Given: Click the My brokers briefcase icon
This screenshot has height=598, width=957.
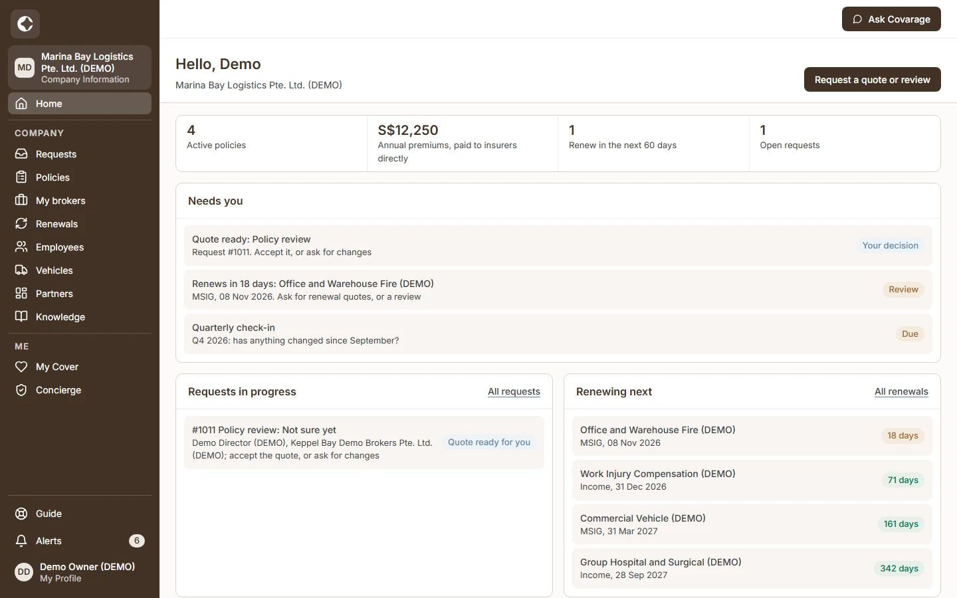Looking at the screenshot, I should [x=21, y=201].
